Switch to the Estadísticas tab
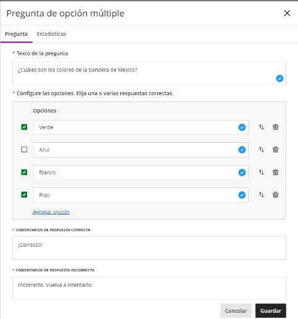This screenshot has height=319, width=298. click(x=51, y=34)
